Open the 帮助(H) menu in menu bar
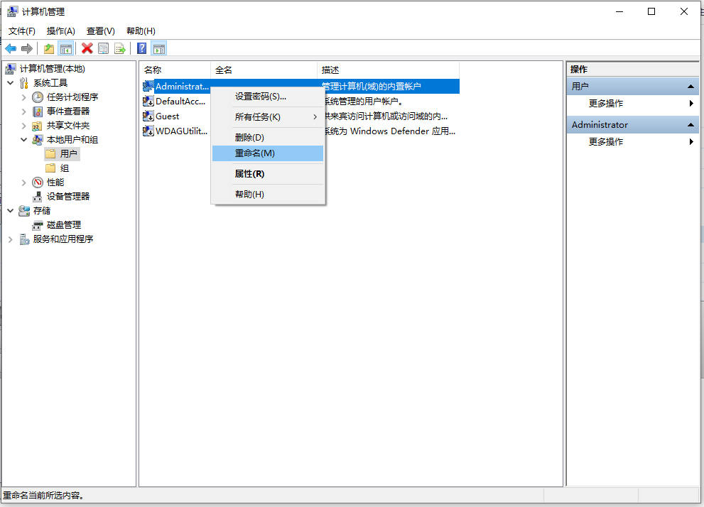 [141, 31]
